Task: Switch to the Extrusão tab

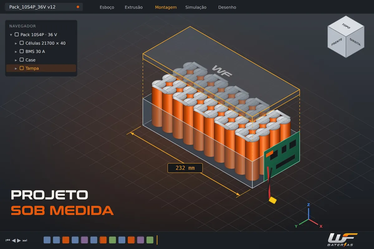Action: 134,7
